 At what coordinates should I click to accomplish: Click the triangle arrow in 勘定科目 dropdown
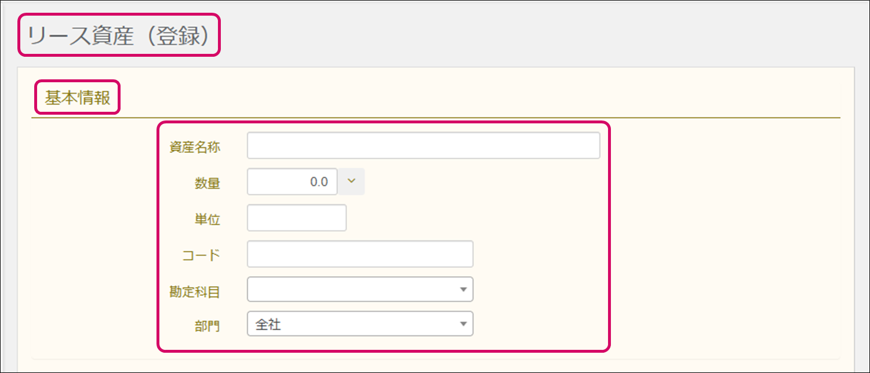(x=463, y=290)
